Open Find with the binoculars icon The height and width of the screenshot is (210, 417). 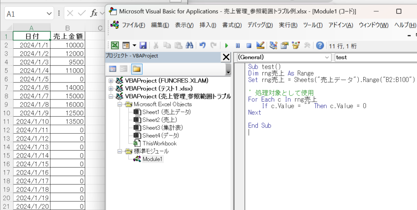point(189,45)
